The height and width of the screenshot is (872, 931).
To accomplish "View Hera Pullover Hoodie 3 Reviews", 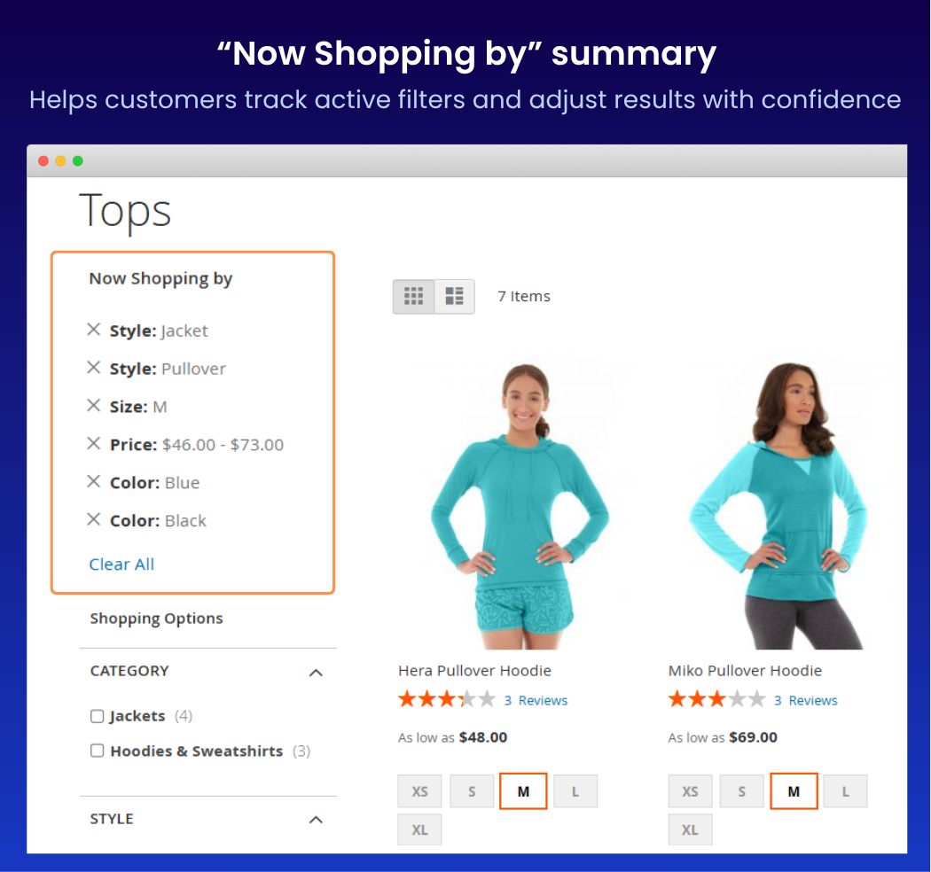I will 536,700.
